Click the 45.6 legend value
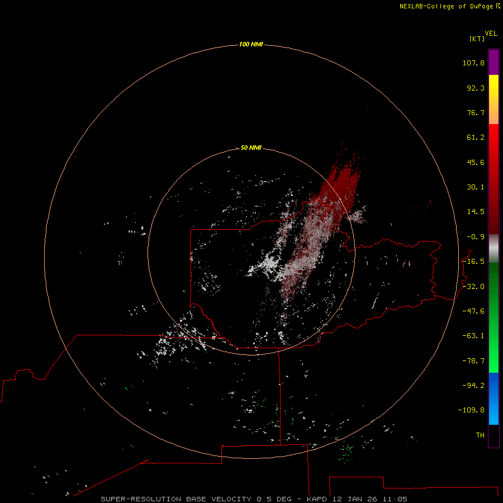This screenshot has height=503, width=503. point(476,162)
